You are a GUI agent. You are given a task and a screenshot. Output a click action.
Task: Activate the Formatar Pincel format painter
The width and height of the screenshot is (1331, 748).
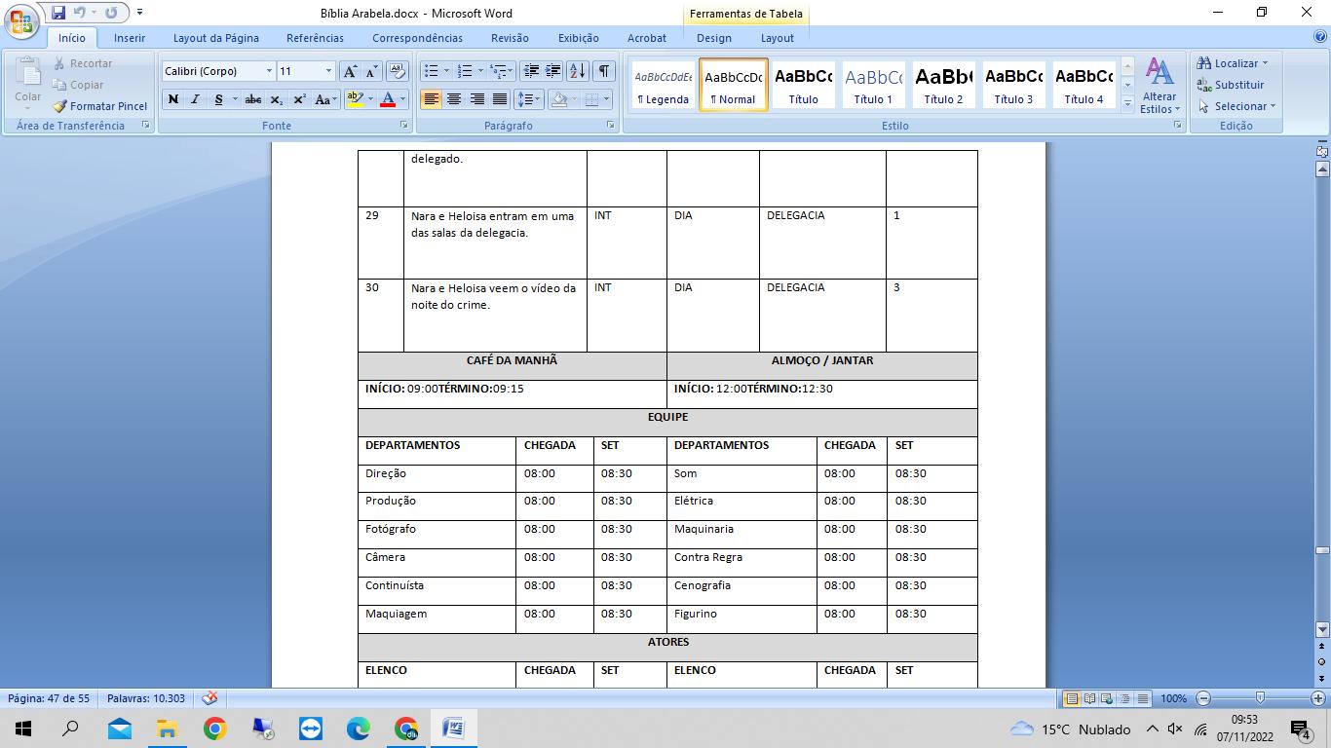(x=100, y=106)
